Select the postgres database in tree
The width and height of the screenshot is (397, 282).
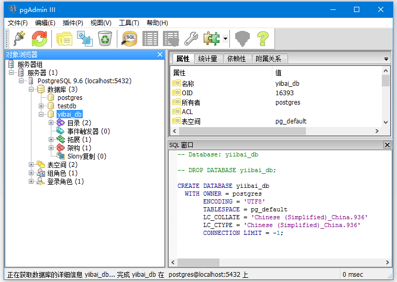coord(70,97)
